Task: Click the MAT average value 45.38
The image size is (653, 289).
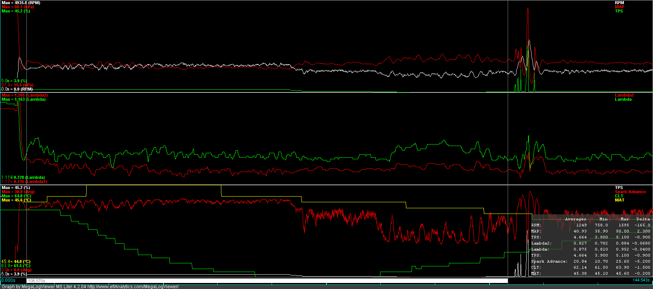Action: 580,273
